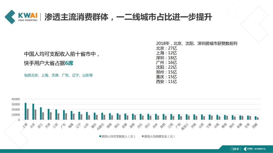Click the x-axis label 西藏

[255, 126]
